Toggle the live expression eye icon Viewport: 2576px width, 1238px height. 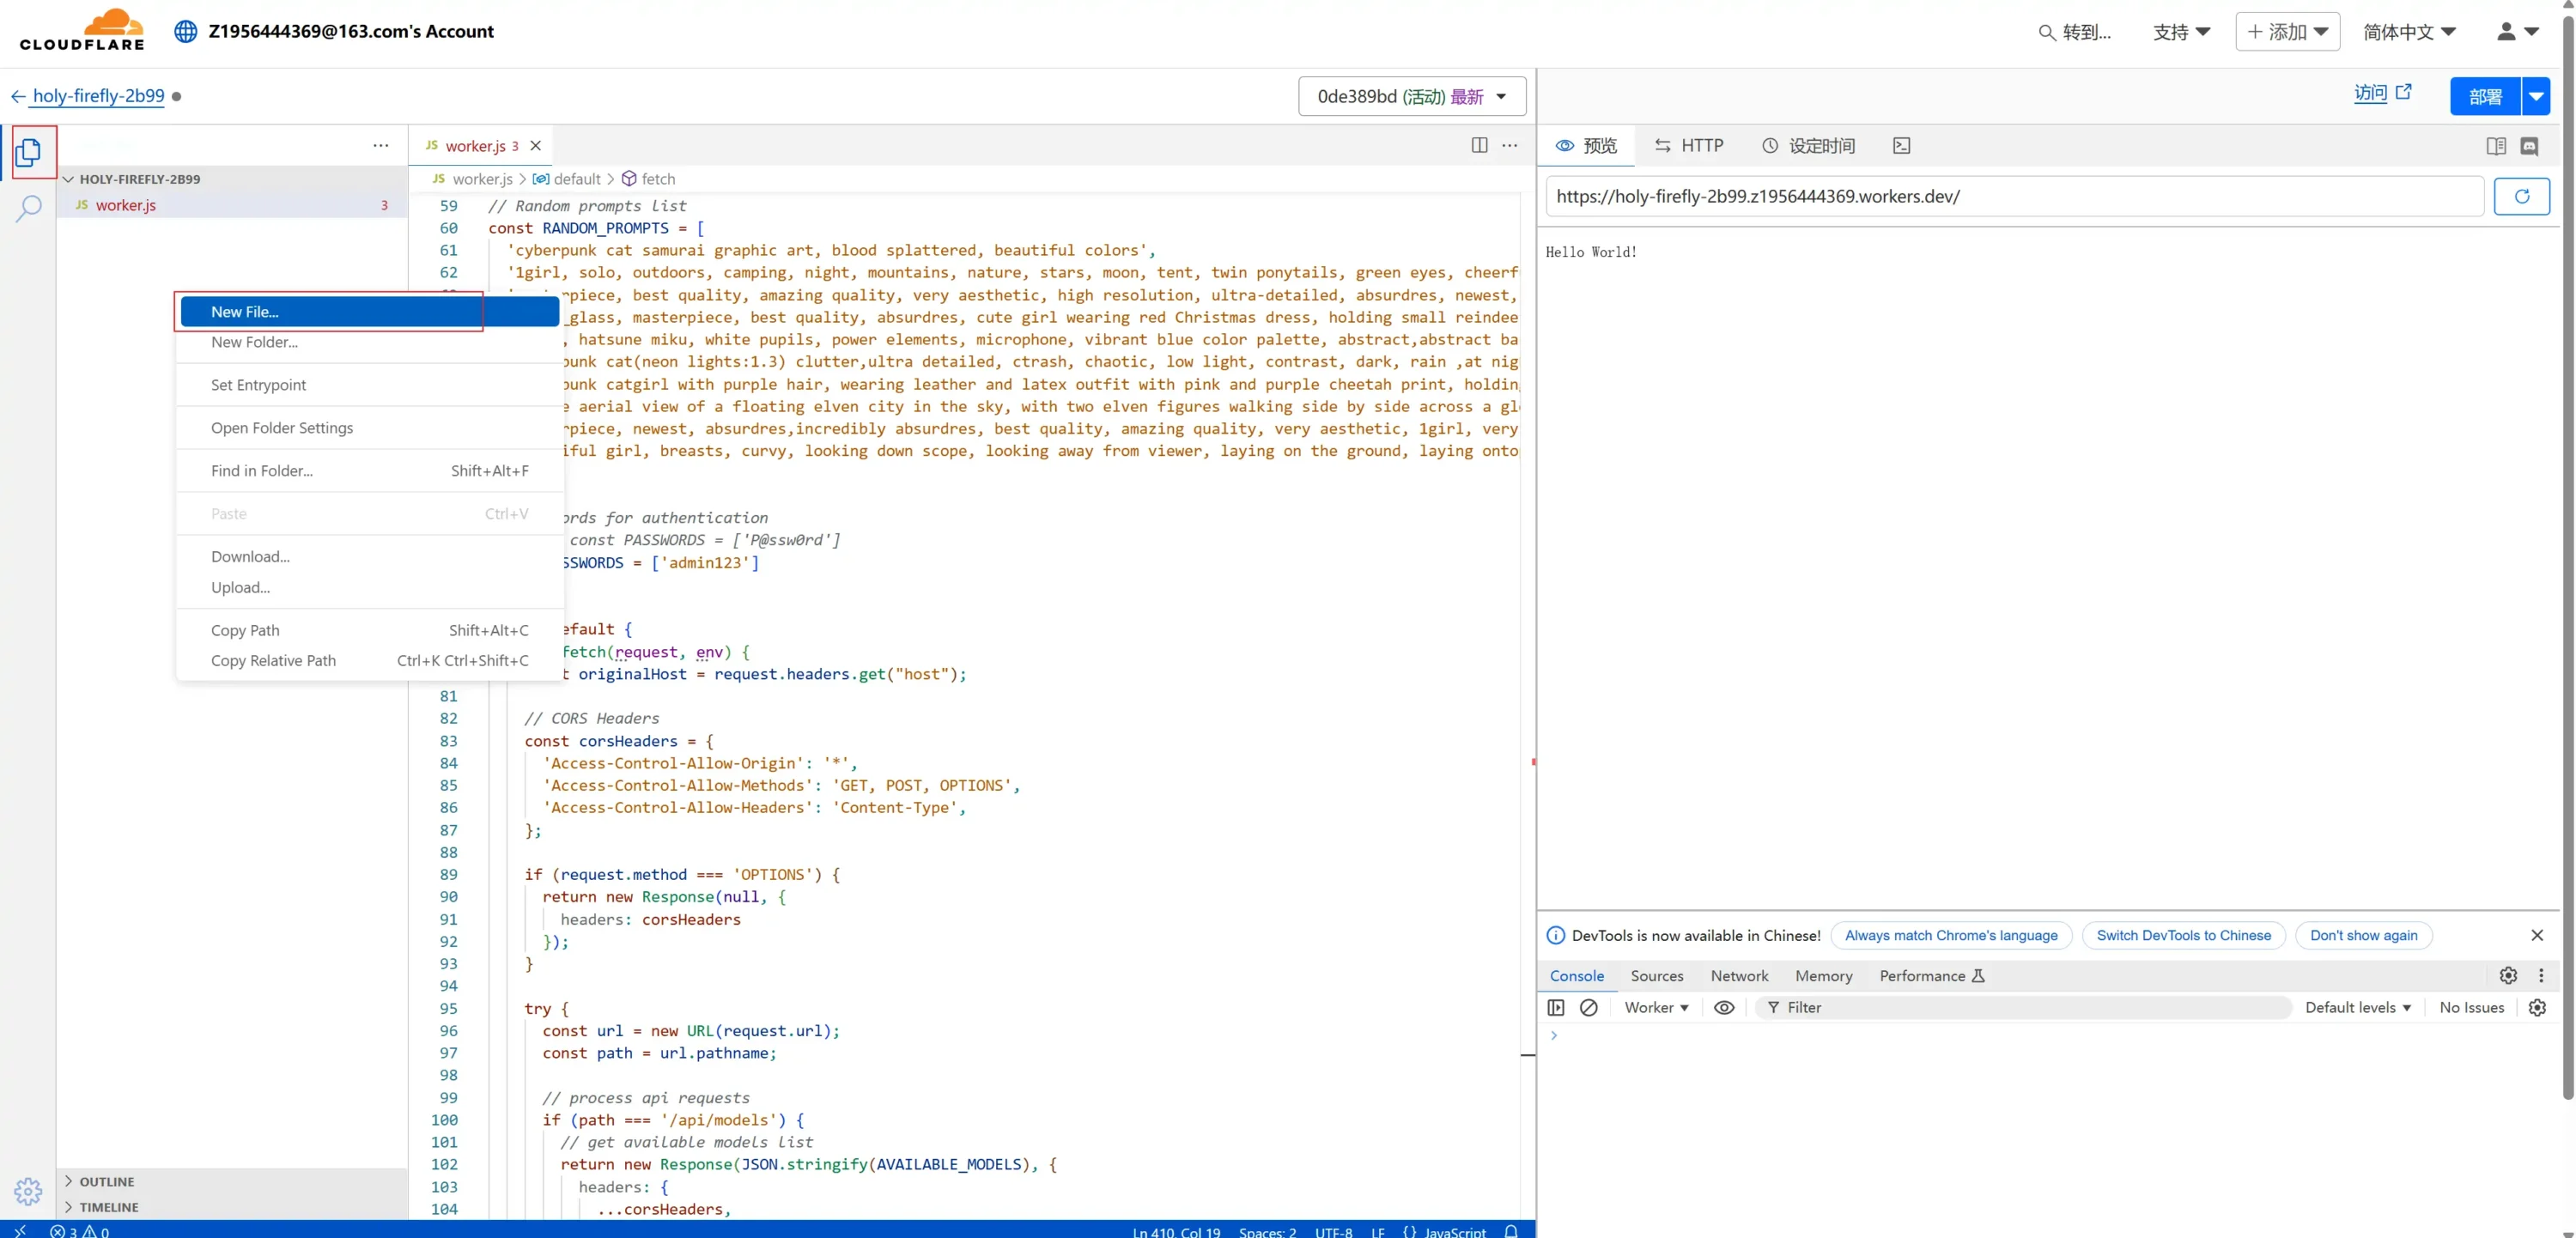[1724, 1007]
